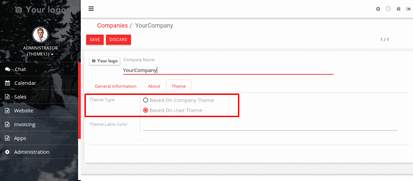
Task: Open Administration gear in the sidebar
Action: (7, 152)
